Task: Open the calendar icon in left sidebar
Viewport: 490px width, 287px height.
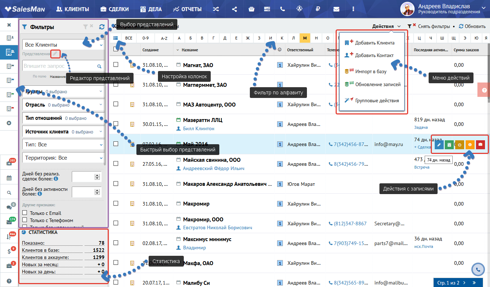Action: [x=9, y=178]
